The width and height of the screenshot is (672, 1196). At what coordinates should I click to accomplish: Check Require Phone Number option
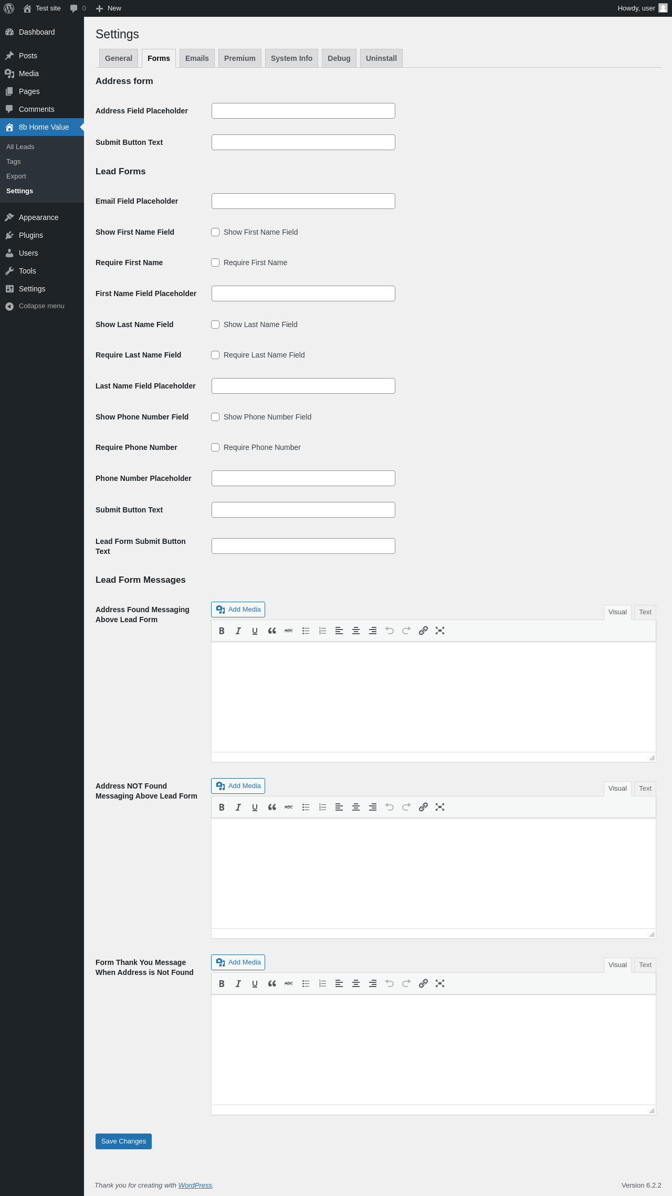(x=215, y=447)
